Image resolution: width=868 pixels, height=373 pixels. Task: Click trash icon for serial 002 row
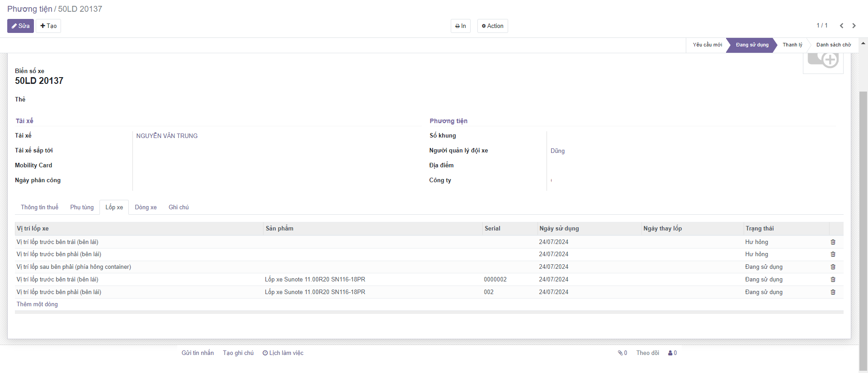click(833, 292)
